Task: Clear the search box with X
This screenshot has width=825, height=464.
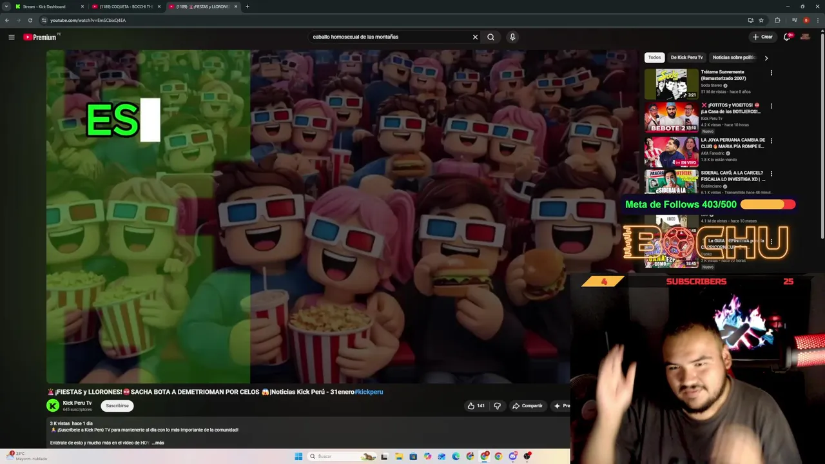Action: click(475, 37)
